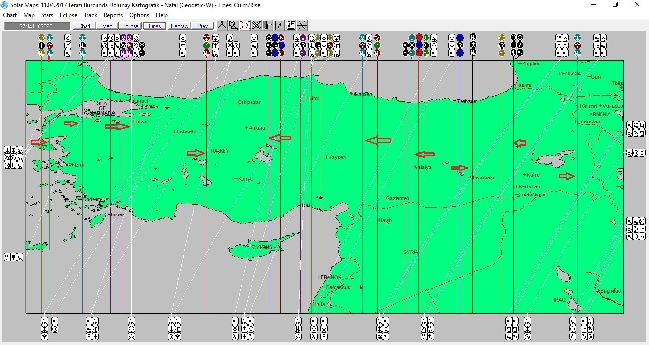Click the Map button in toolbar
This screenshot has width=649, height=345.
[107, 26]
